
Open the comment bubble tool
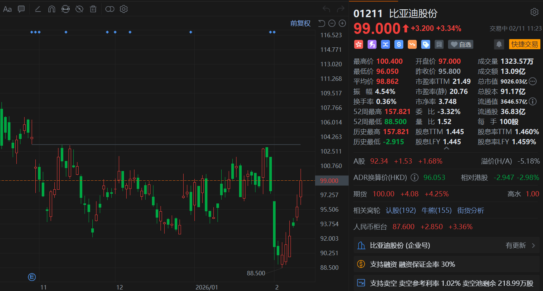point(21,9)
